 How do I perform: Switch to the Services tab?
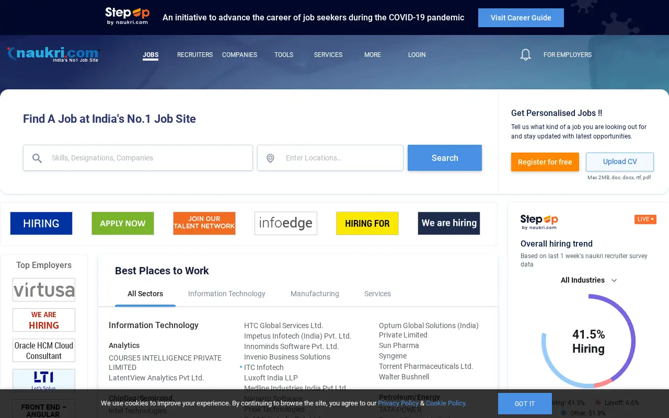tap(377, 294)
